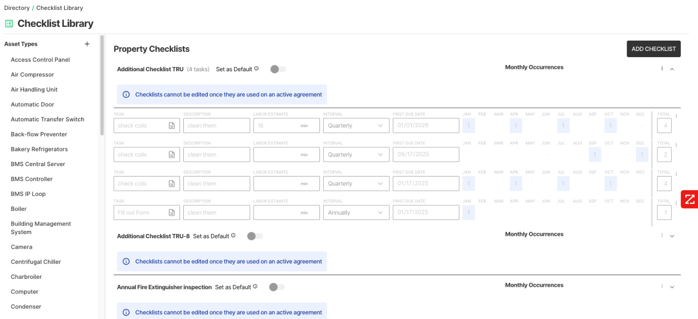Click the ADD CHECKLIST button
The width and height of the screenshot is (698, 319).
(654, 49)
